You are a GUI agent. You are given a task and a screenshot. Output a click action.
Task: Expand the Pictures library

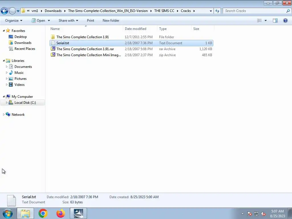tap(7, 78)
